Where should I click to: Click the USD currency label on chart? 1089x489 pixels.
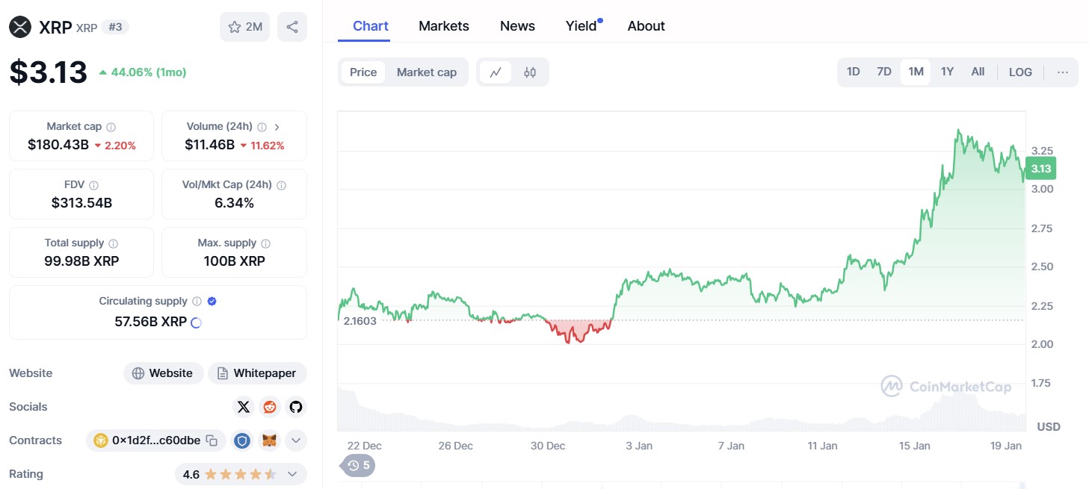pyautogui.click(x=1049, y=427)
